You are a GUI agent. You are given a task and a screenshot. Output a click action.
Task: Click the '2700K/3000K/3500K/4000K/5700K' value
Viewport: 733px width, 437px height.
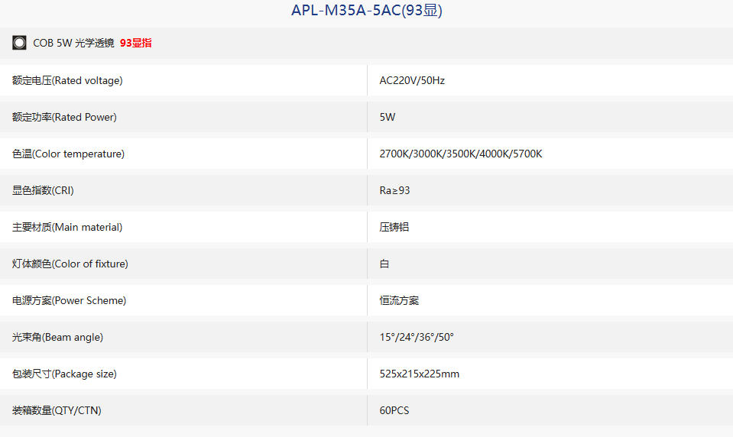(460, 154)
